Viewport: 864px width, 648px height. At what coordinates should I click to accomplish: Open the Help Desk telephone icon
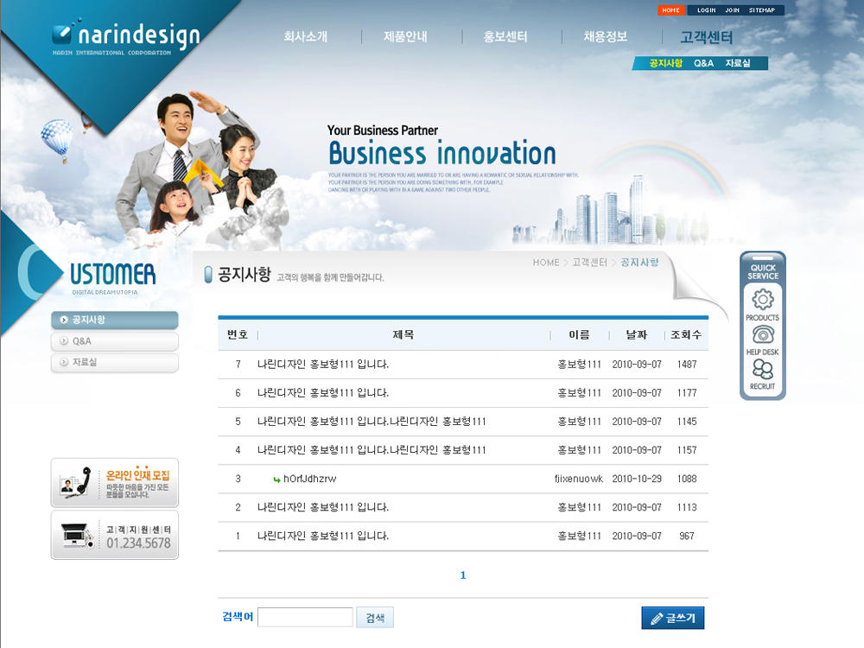point(763,335)
